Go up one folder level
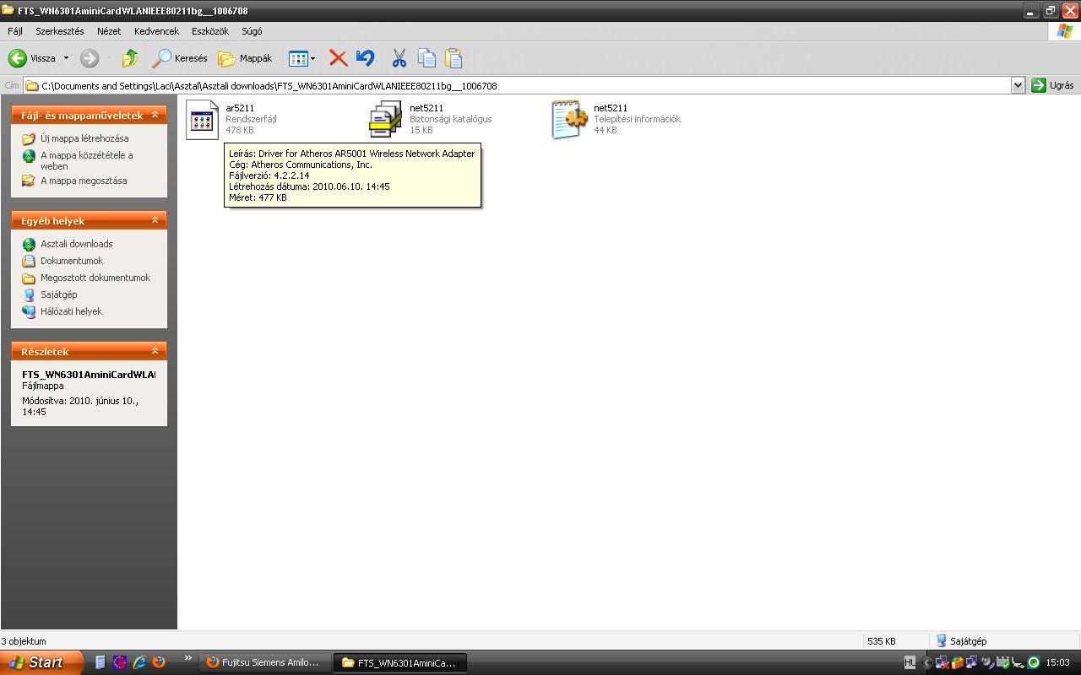This screenshot has width=1081, height=675. click(130, 58)
